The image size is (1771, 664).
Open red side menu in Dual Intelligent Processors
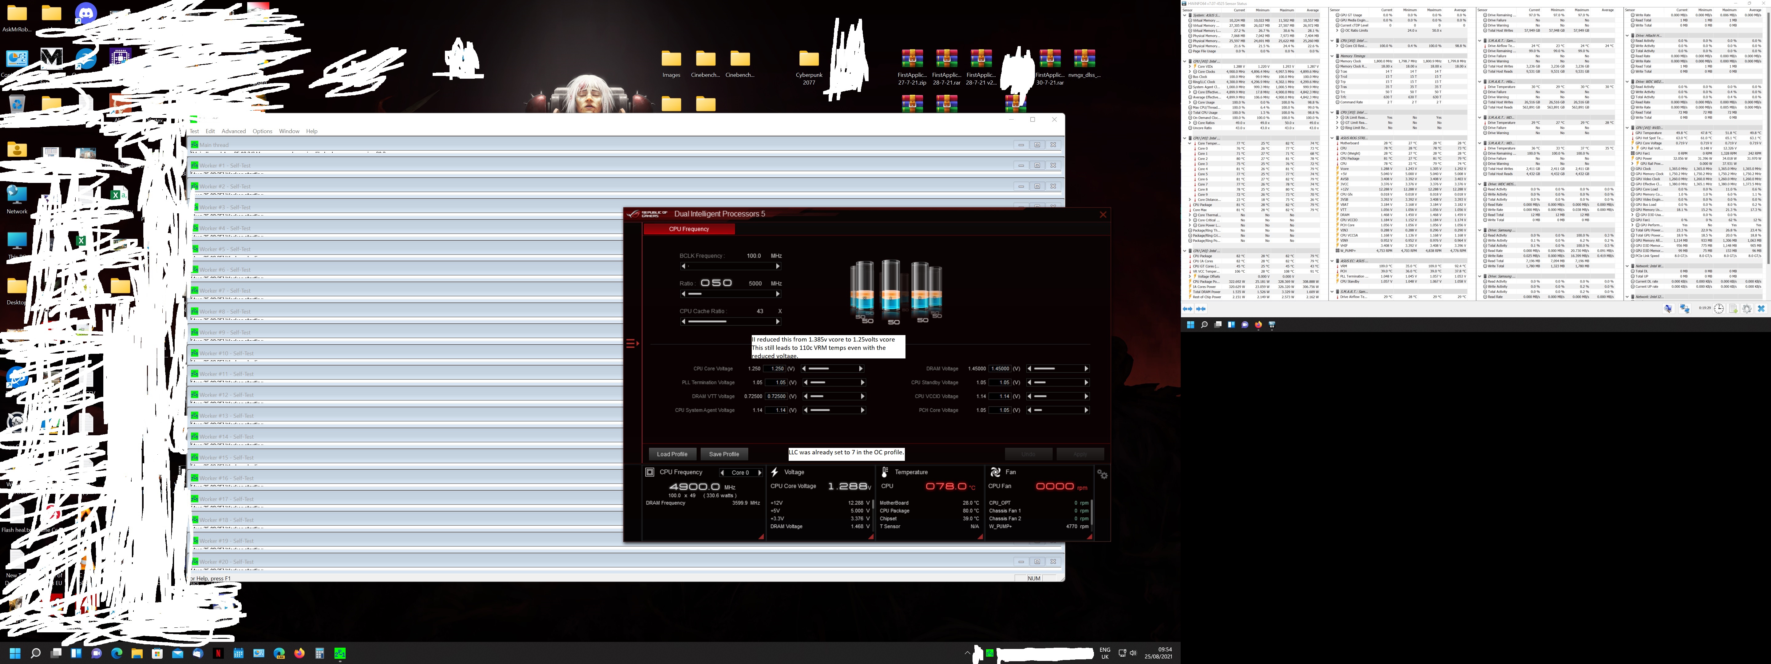632,343
